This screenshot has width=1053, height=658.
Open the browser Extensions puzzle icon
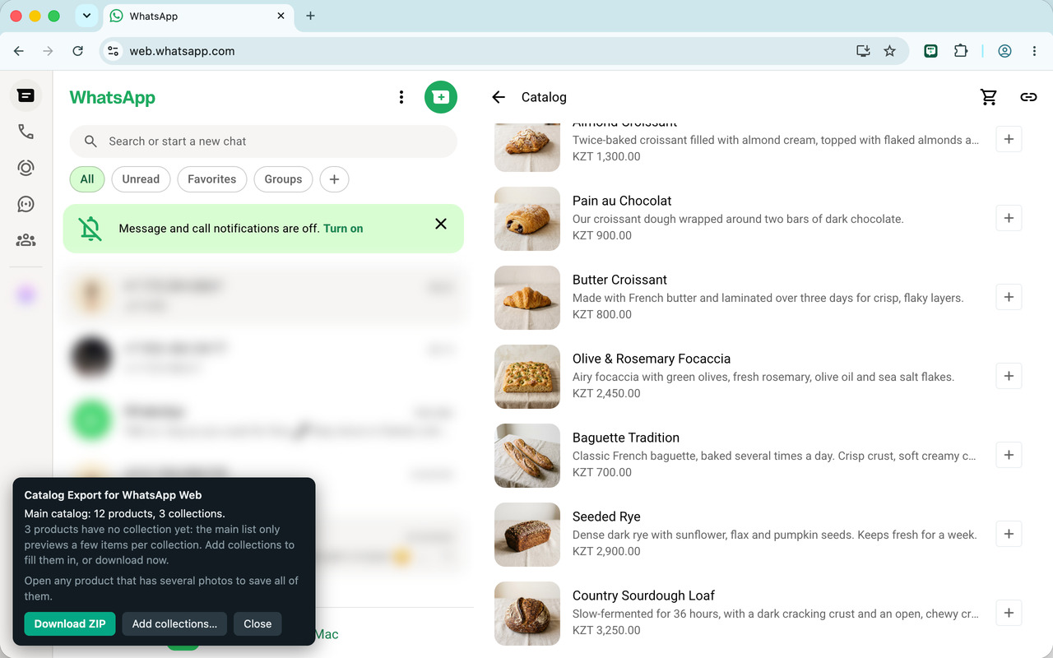(x=961, y=51)
